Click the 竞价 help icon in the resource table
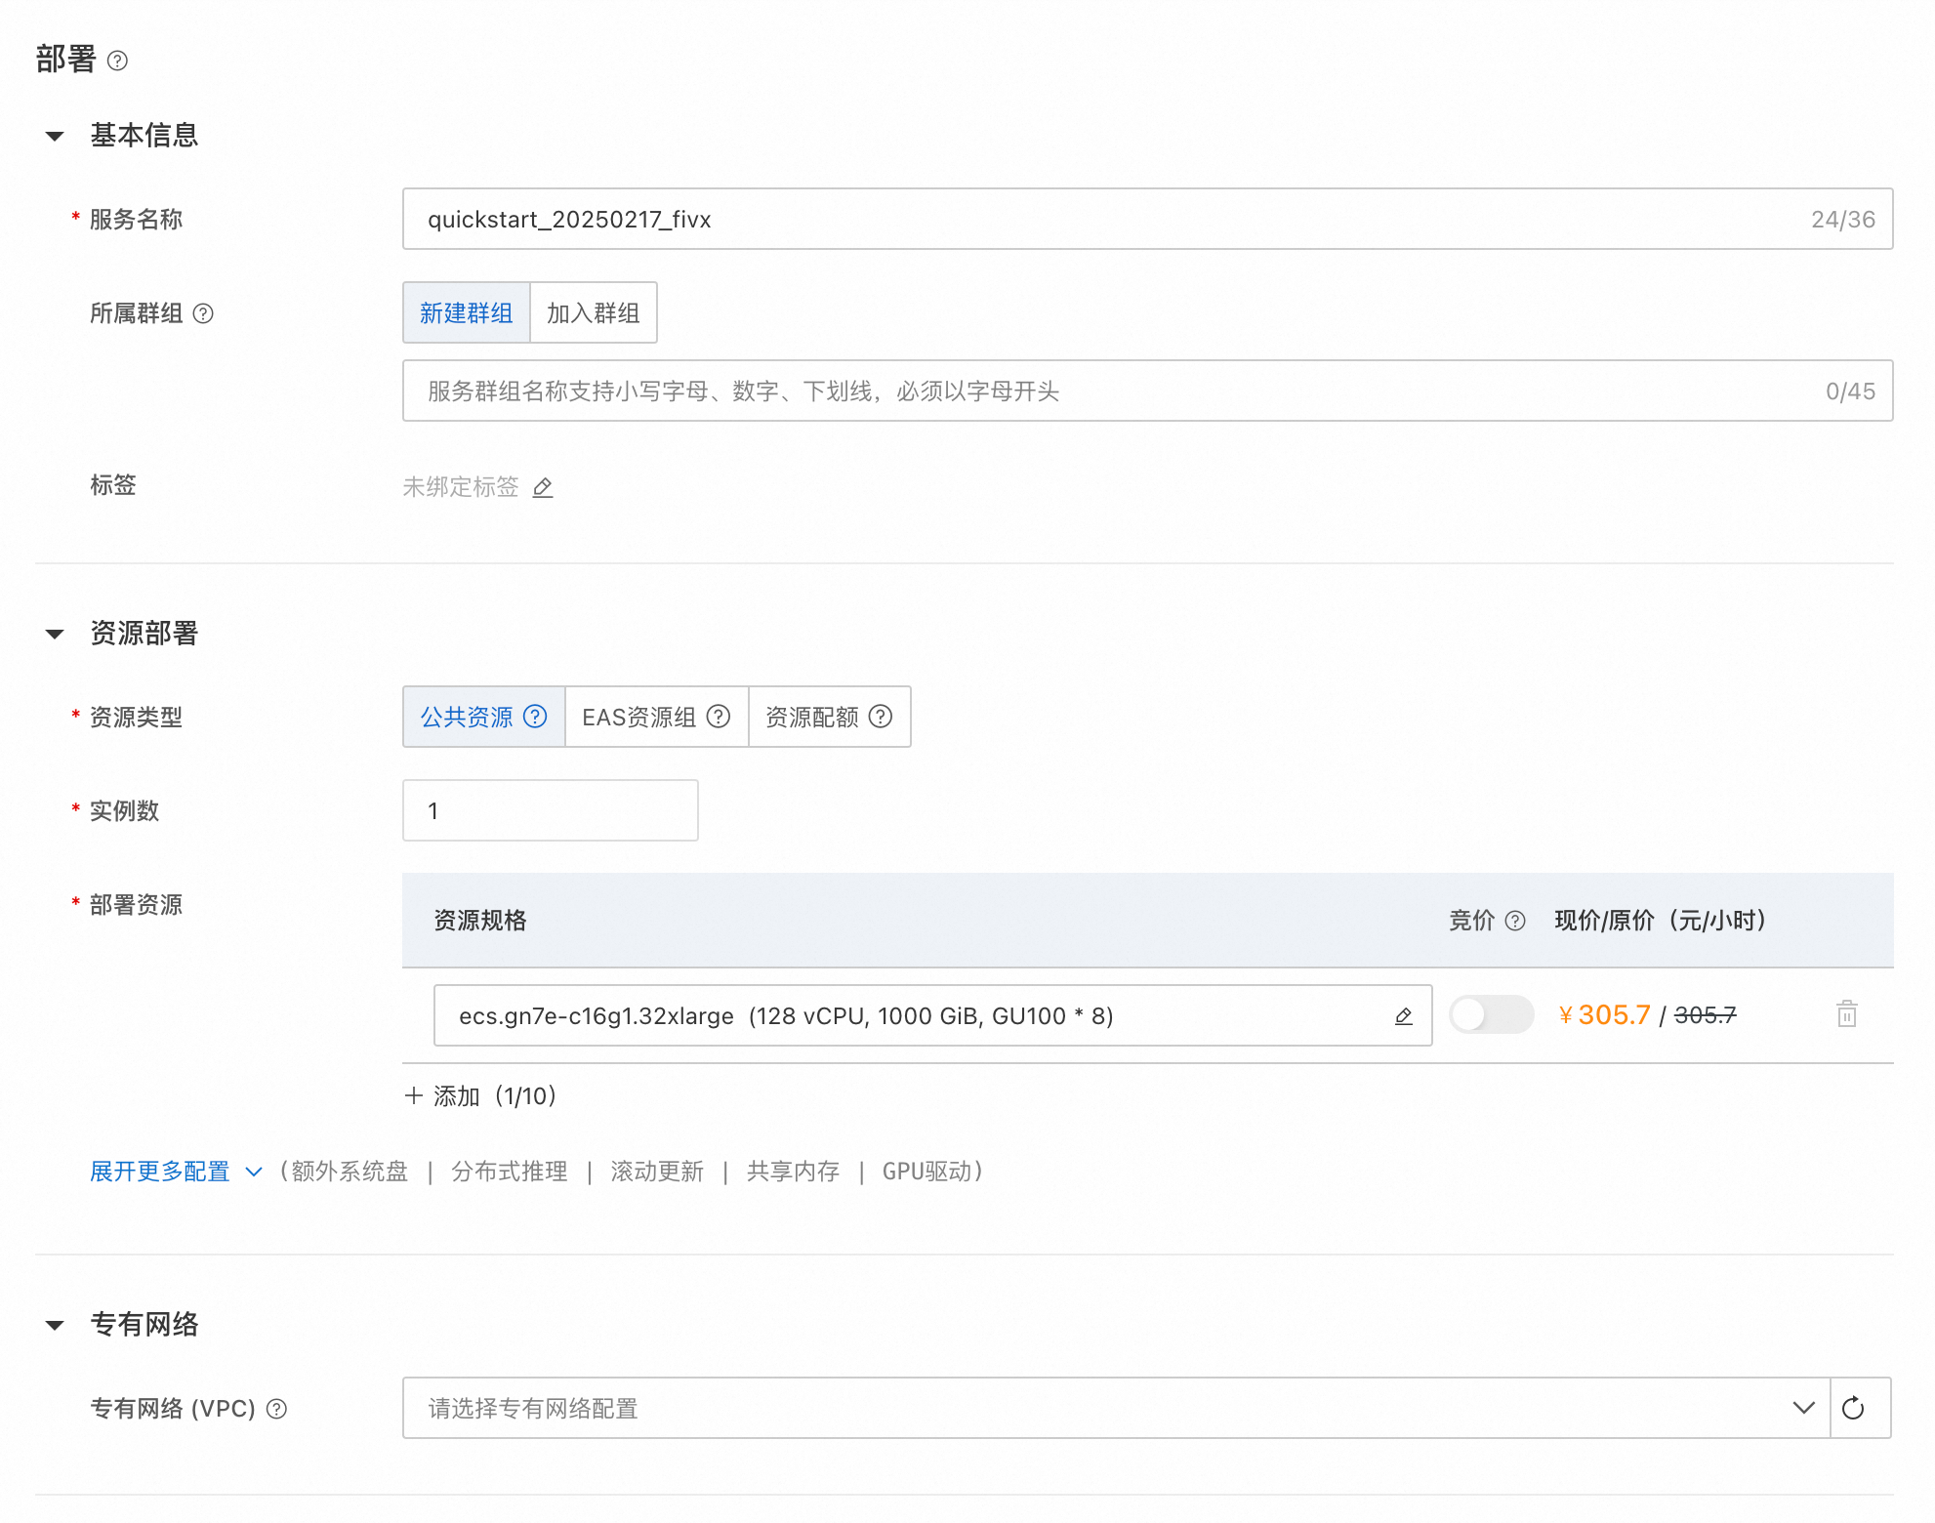 pyautogui.click(x=1514, y=920)
